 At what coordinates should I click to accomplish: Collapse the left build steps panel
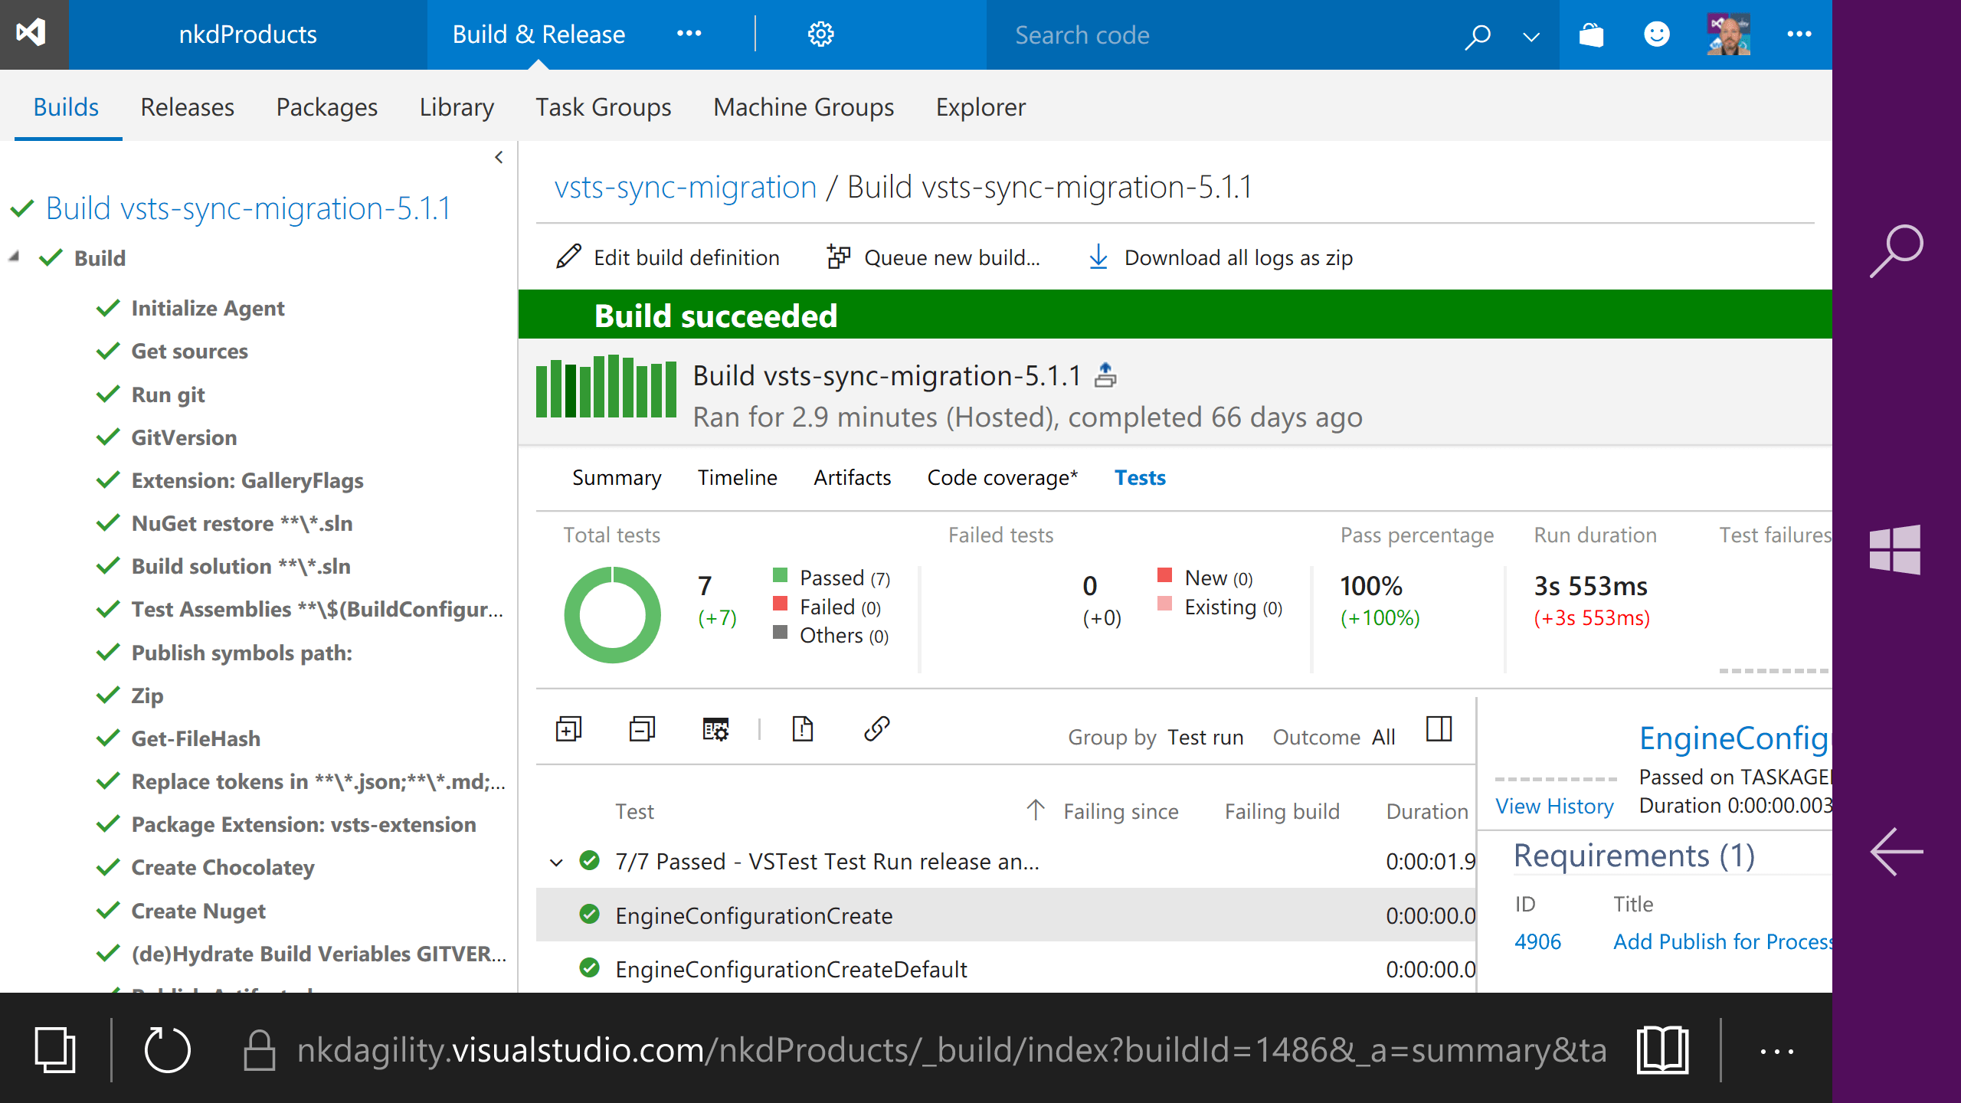[x=499, y=157]
